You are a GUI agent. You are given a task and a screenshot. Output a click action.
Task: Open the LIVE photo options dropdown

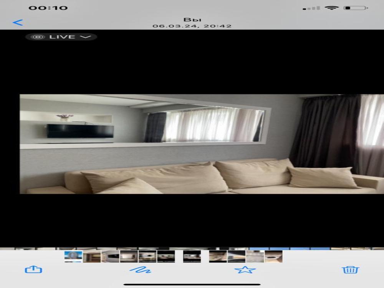tap(61, 37)
